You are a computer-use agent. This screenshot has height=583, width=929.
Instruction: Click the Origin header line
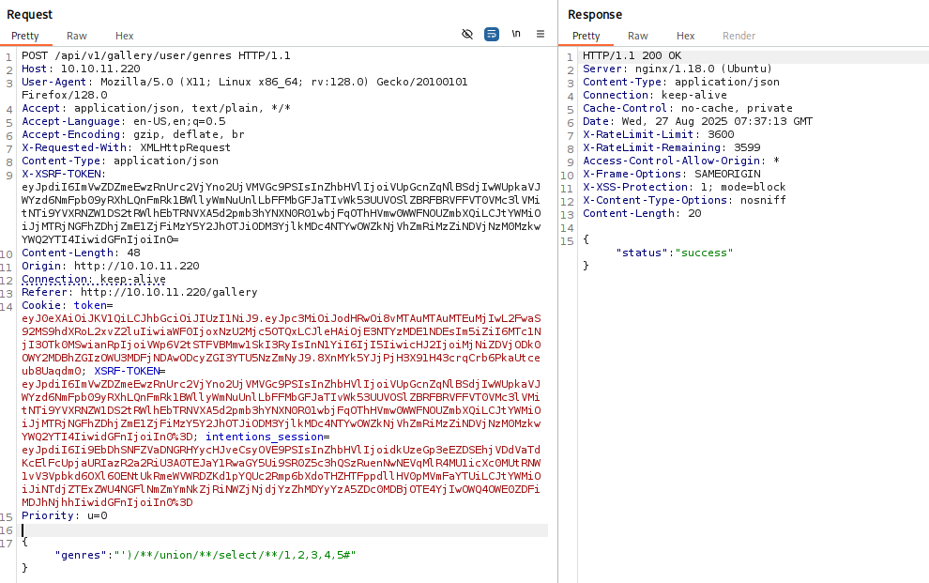(x=110, y=266)
